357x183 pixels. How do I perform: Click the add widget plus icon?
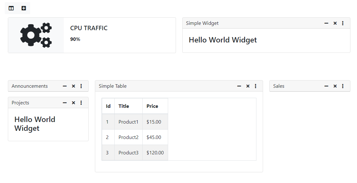pyautogui.click(x=24, y=8)
